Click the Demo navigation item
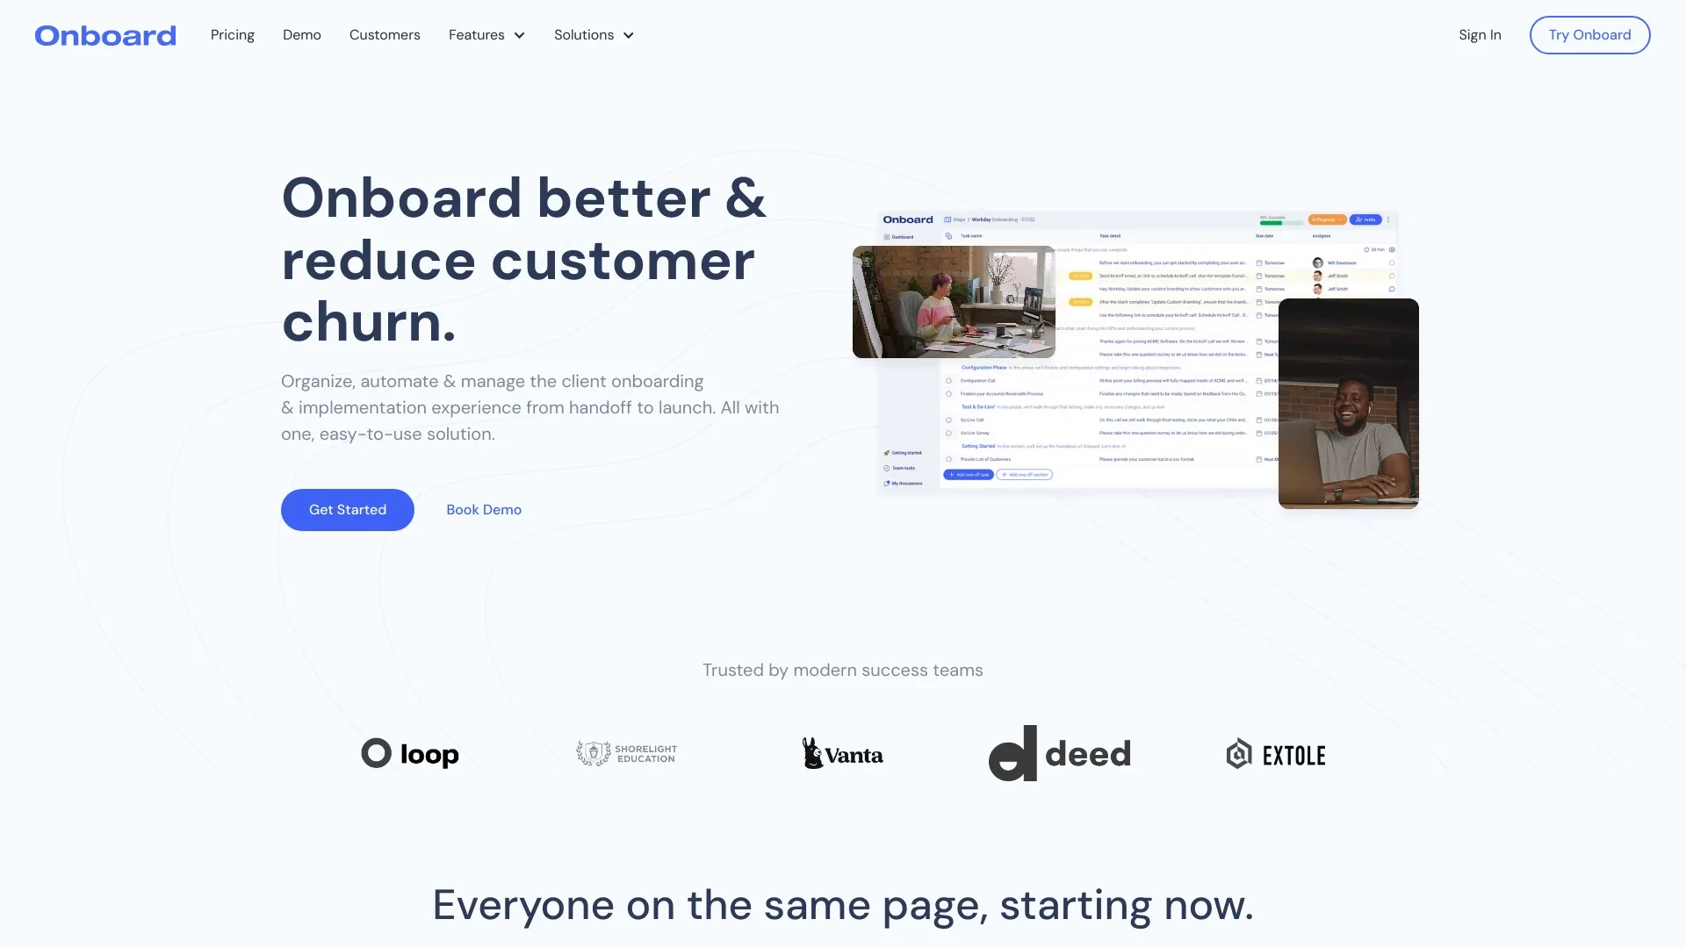The image size is (1686, 948). point(301,35)
